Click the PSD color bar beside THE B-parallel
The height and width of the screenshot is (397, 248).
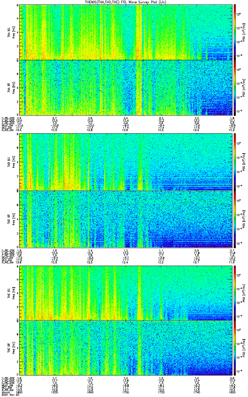235,348
